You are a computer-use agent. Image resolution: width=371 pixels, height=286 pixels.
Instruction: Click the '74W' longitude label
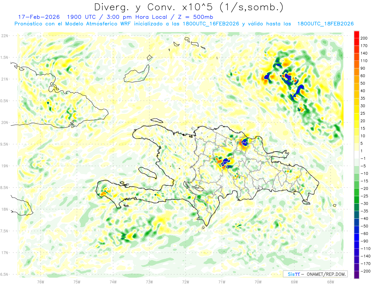[x=113, y=282]
